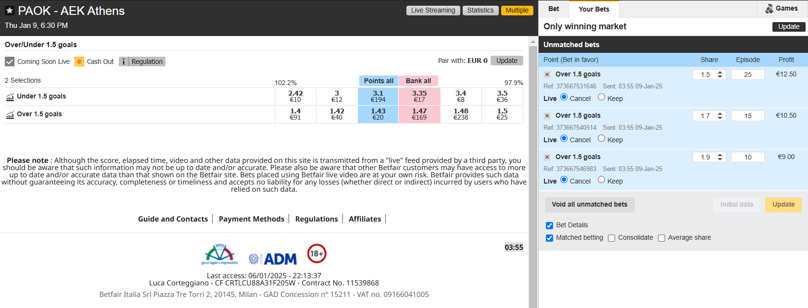Image resolution: width=808 pixels, height=308 pixels.
Task: Click the Multiple button
Action: click(x=517, y=10)
